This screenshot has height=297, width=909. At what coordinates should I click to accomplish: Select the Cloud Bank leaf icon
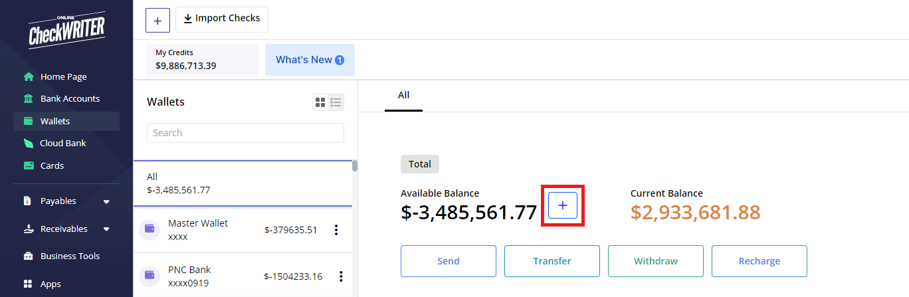(x=29, y=143)
